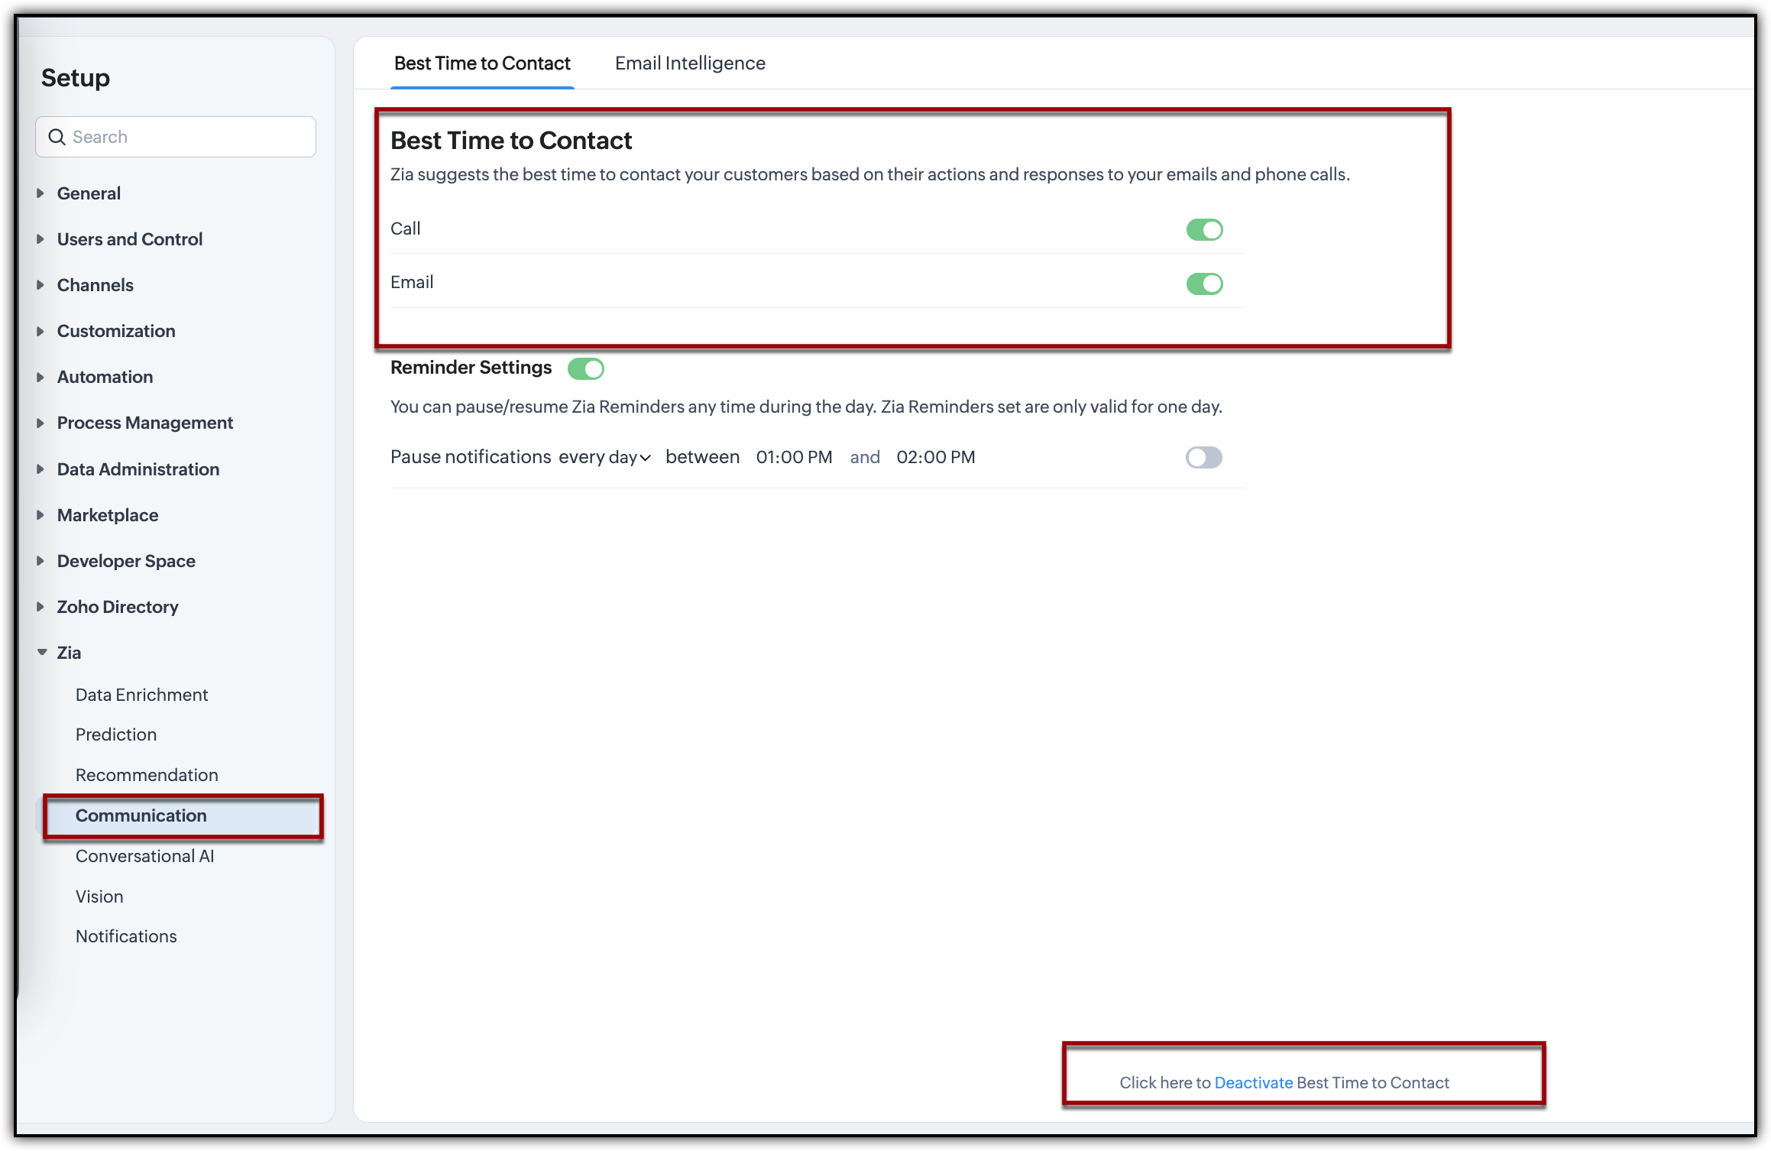Click the Process Management label
The width and height of the screenshot is (1771, 1151).
pyautogui.click(x=145, y=423)
